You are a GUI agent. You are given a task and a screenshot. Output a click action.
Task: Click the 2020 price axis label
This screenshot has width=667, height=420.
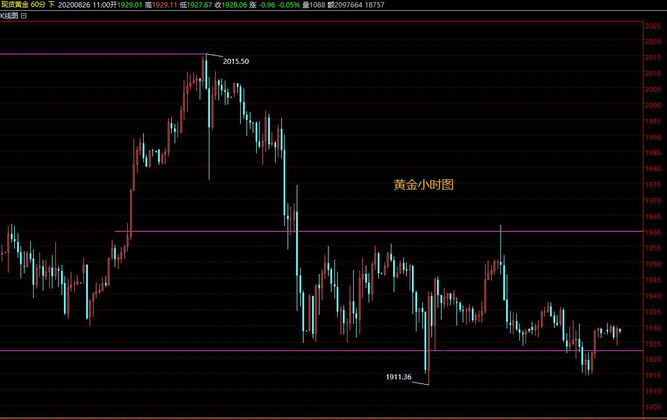653,42
